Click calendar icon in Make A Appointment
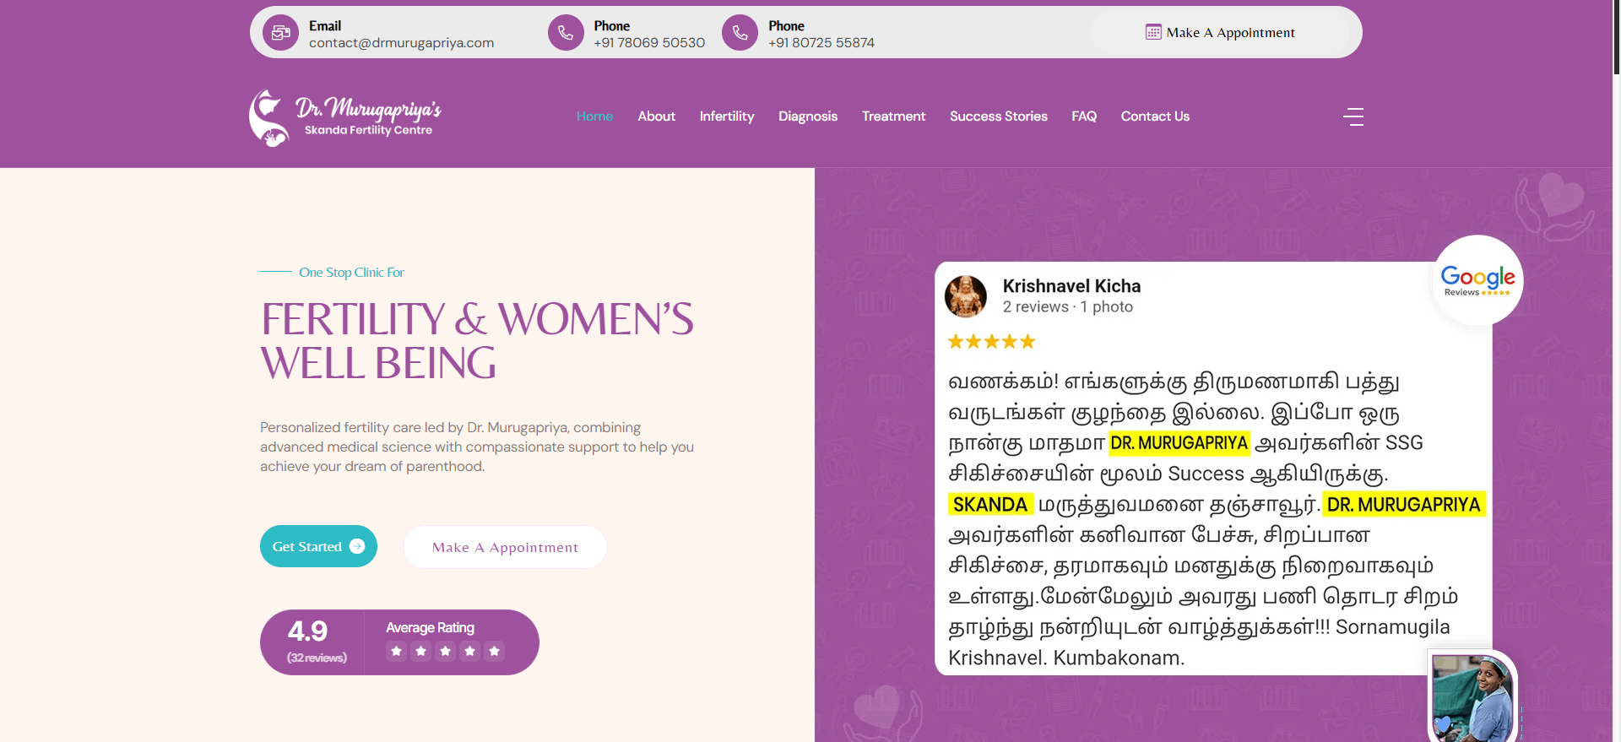1621x742 pixels. tap(1153, 32)
